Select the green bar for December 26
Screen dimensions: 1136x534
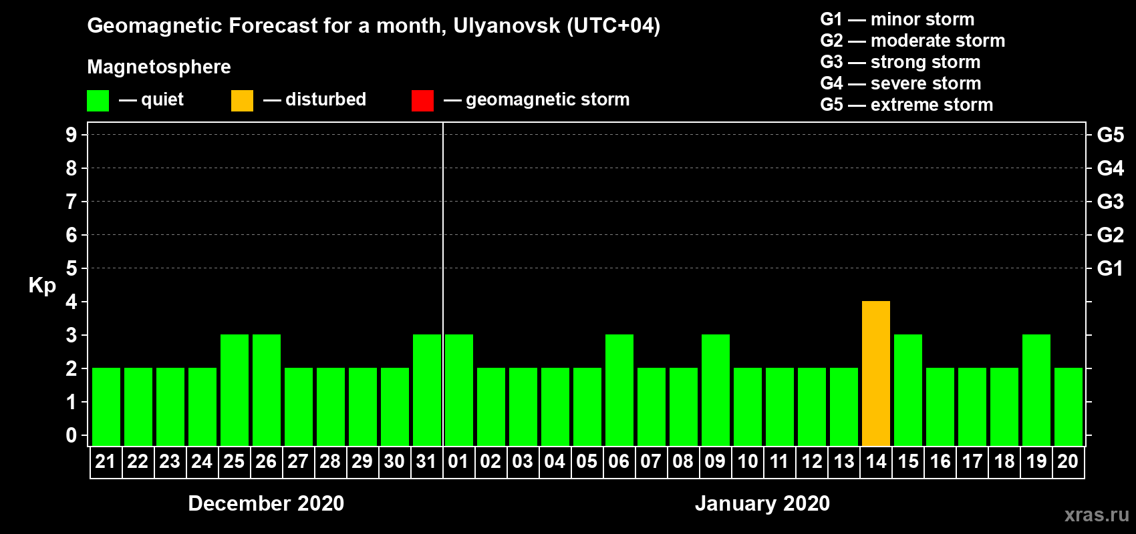coord(267,390)
